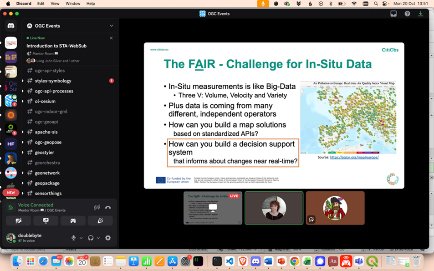
Task: Open the View menu in the menu bar
Action: pos(54,3)
